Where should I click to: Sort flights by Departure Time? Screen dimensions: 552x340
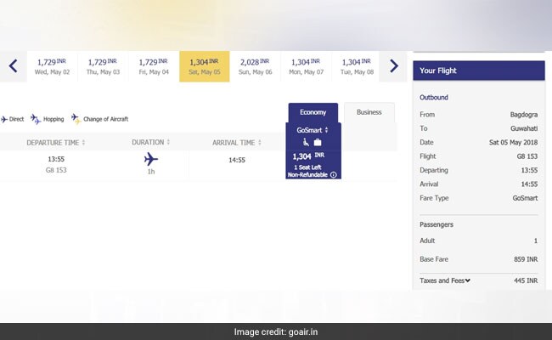coord(55,142)
